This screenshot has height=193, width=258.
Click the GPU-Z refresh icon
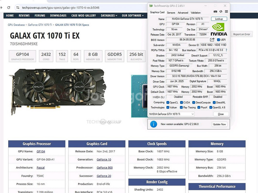pos(221,12)
